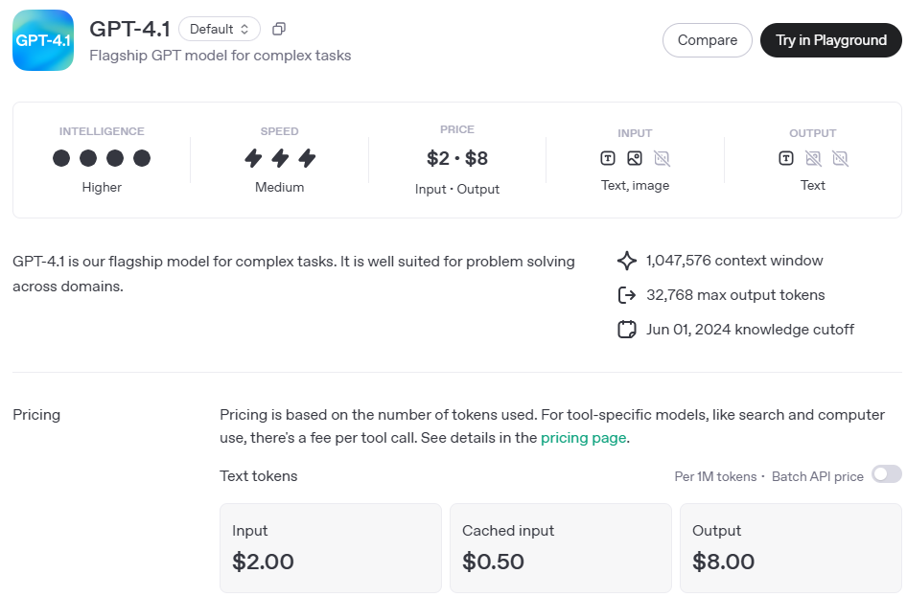
Task: Enable the Batch API price toggle
Action: coord(886,474)
